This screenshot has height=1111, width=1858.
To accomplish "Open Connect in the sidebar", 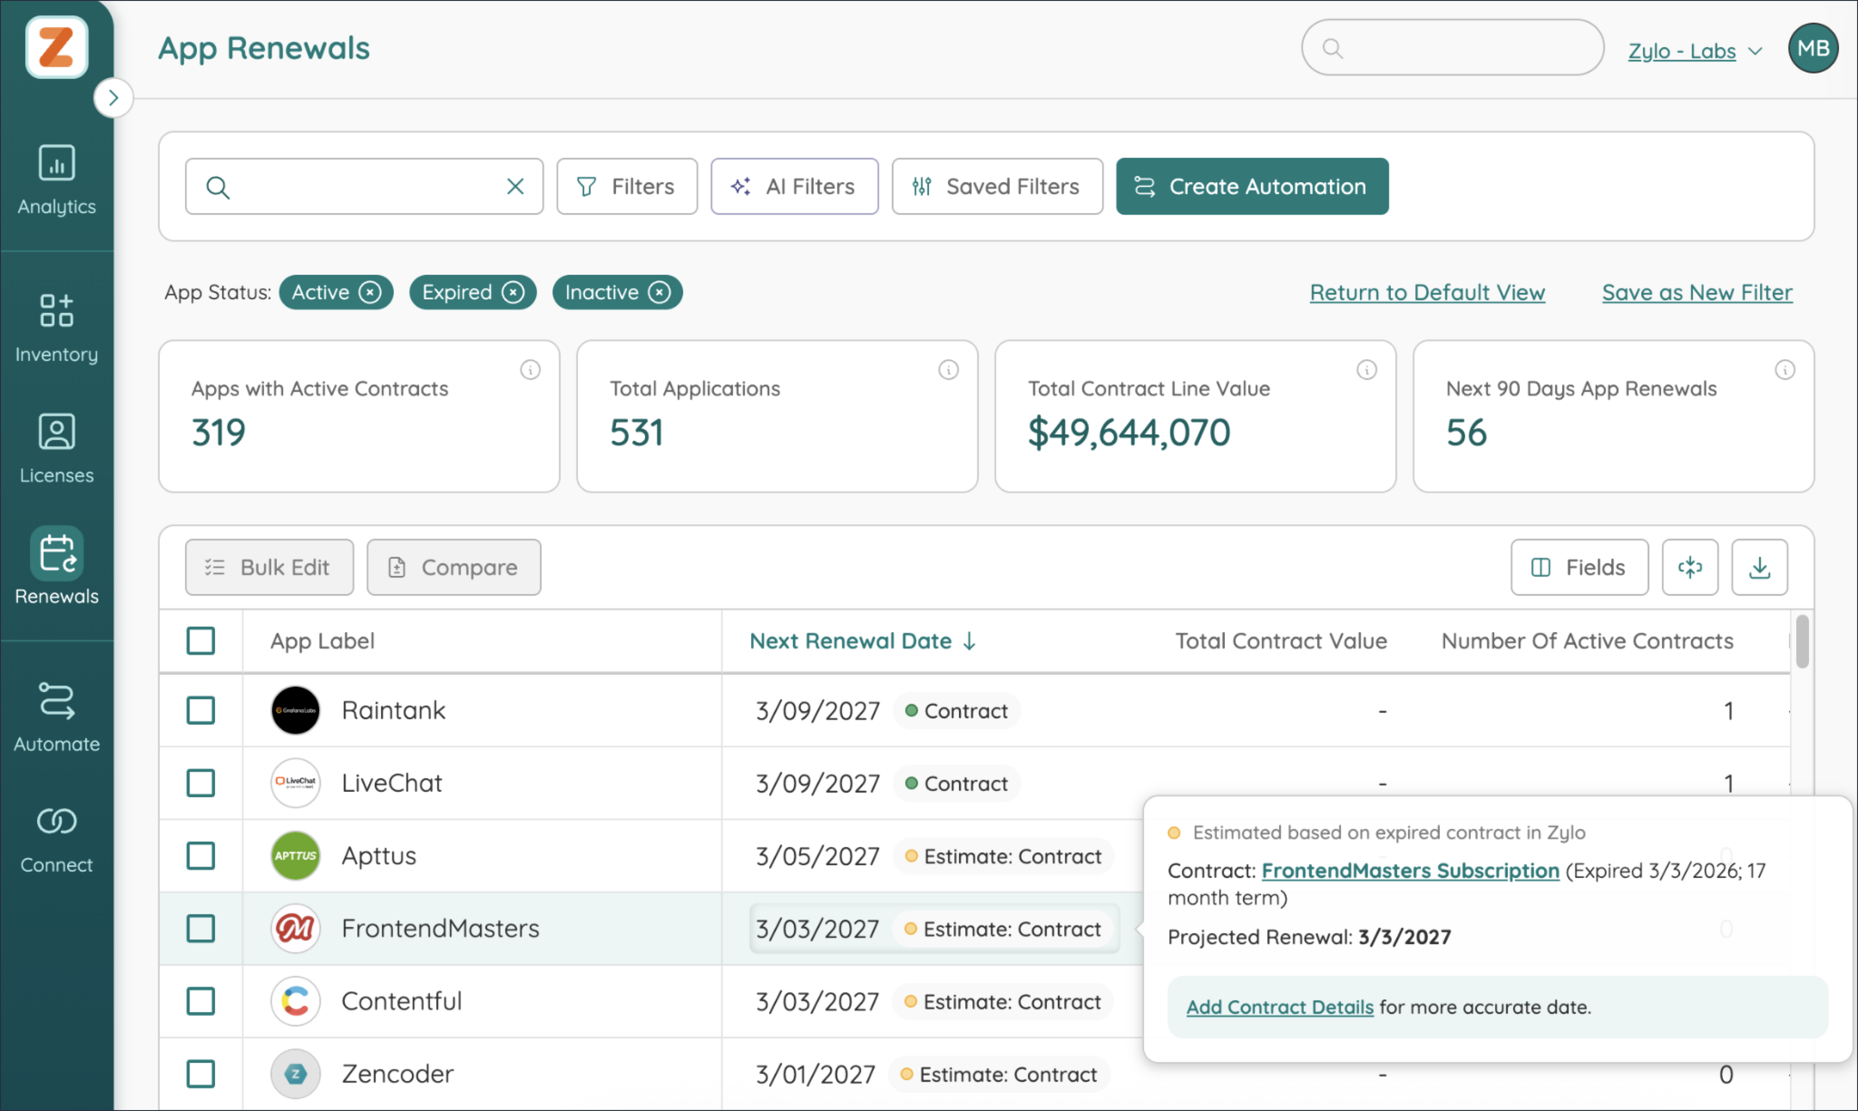I will point(56,838).
